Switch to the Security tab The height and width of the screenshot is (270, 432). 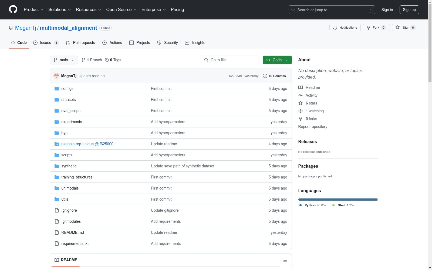point(168,43)
